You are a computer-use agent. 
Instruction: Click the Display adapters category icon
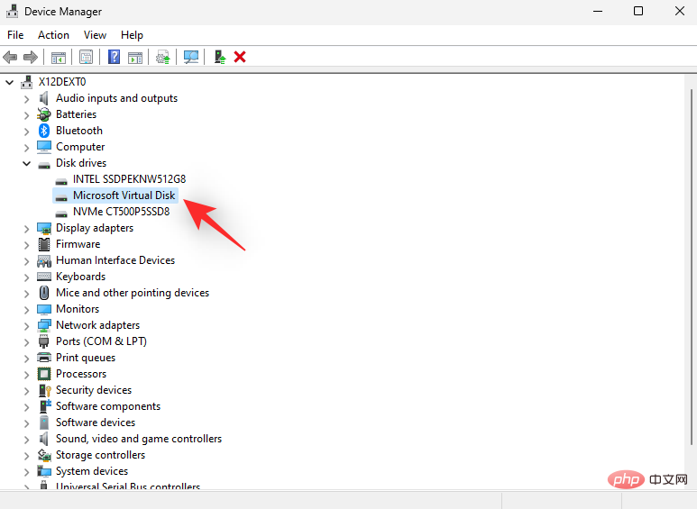(x=44, y=228)
